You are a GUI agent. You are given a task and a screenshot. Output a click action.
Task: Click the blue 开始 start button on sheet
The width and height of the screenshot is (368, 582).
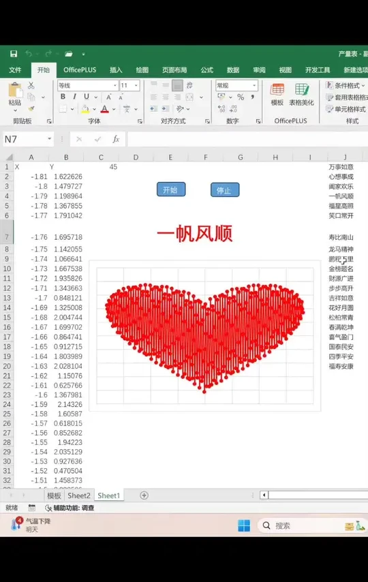(x=171, y=189)
